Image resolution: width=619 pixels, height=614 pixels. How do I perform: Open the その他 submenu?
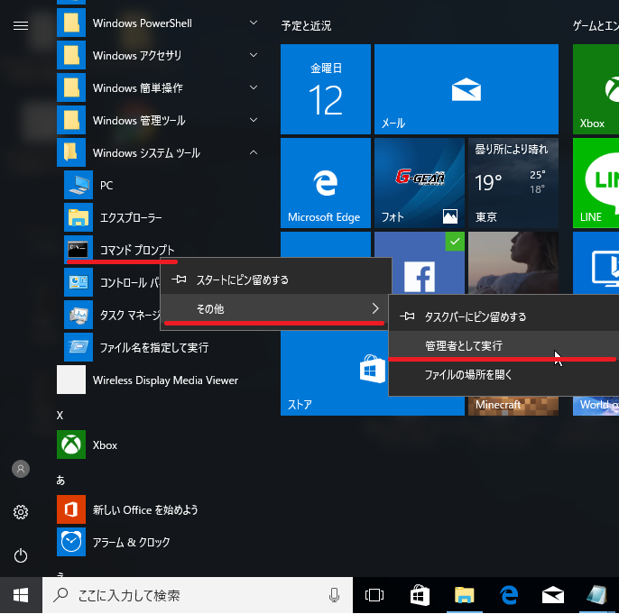[x=276, y=308]
